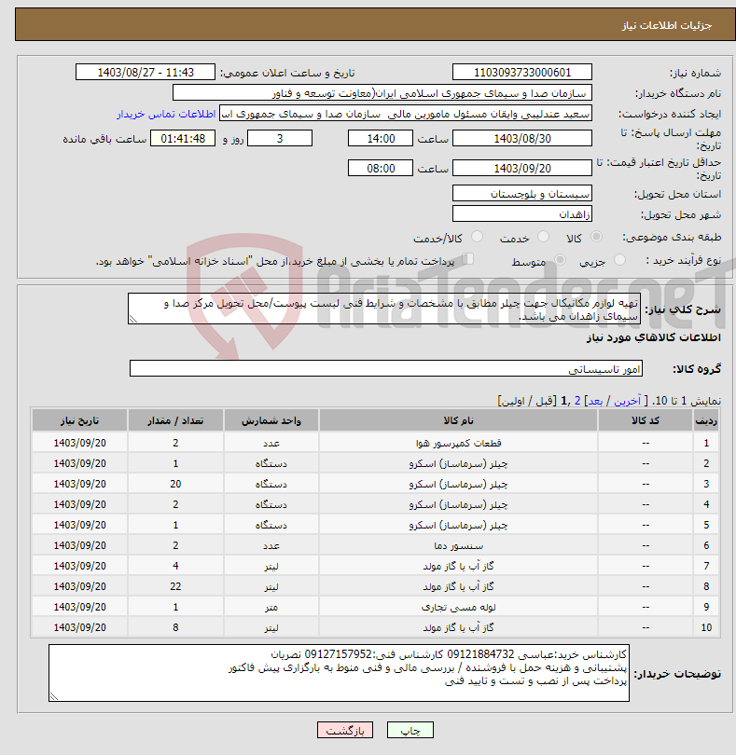Click the چاپ print button

click(410, 730)
